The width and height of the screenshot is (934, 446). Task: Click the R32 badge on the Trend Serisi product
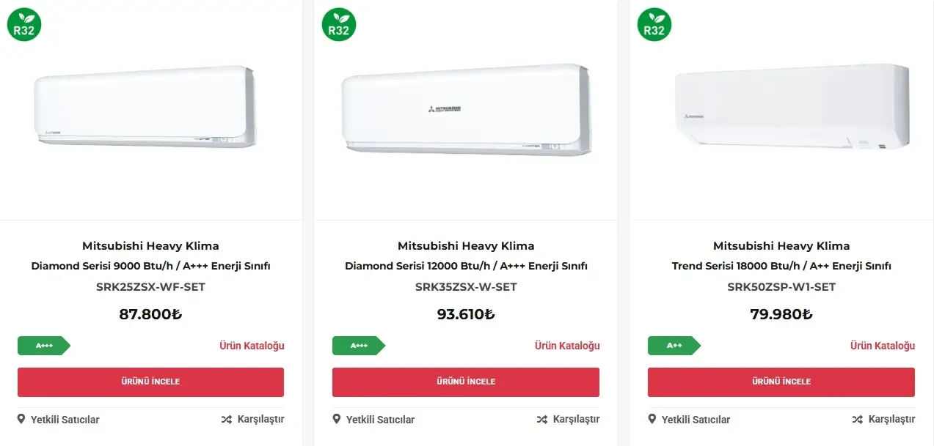[x=654, y=24]
